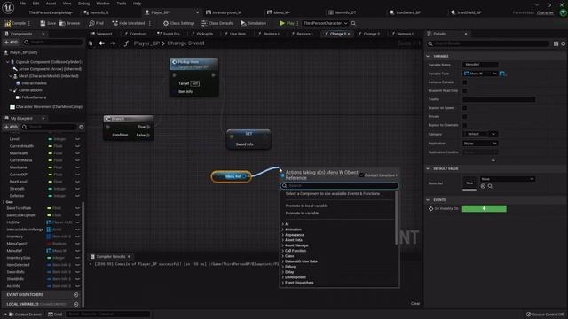
Task: Add new item in My Blueprint
Action: (11, 127)
